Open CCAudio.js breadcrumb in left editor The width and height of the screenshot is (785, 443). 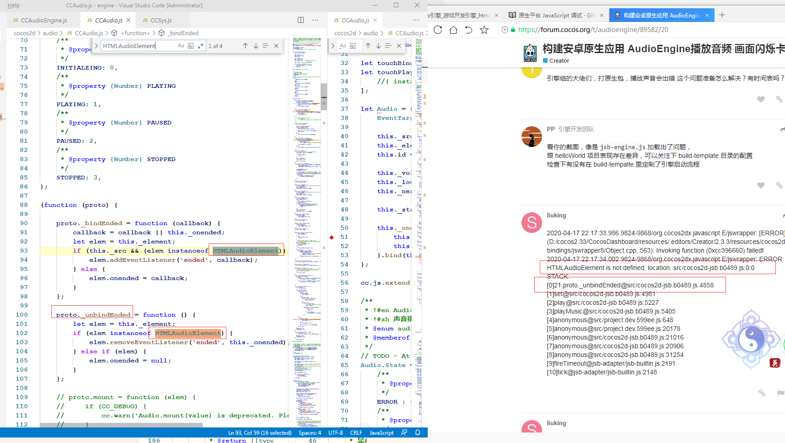85,33
